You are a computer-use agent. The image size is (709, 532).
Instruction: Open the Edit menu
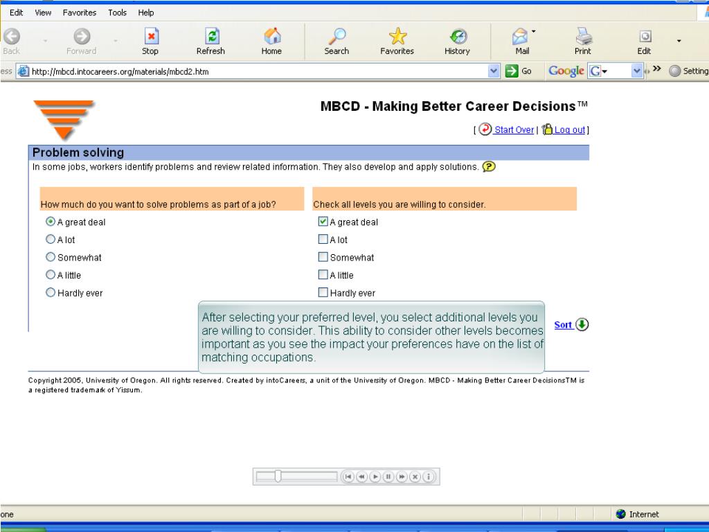click(x=17, y=12)
